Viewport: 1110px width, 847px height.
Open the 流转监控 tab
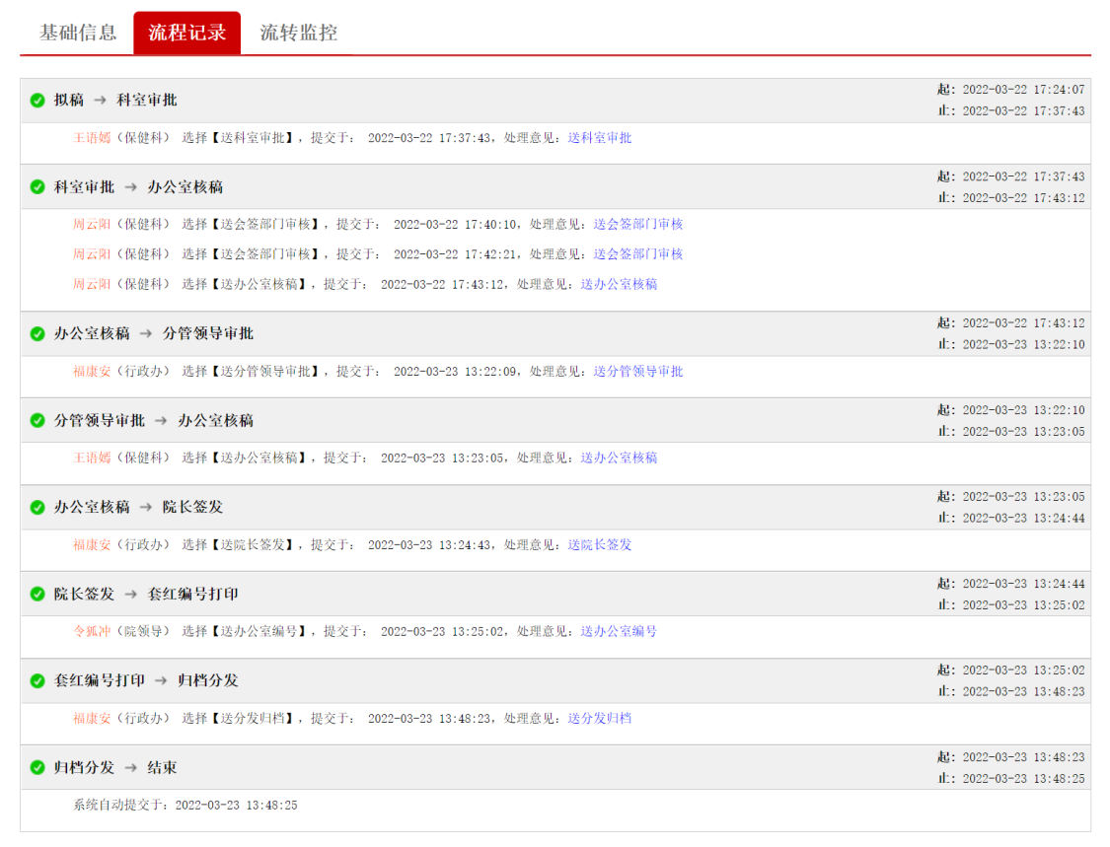tap(299, 33)
